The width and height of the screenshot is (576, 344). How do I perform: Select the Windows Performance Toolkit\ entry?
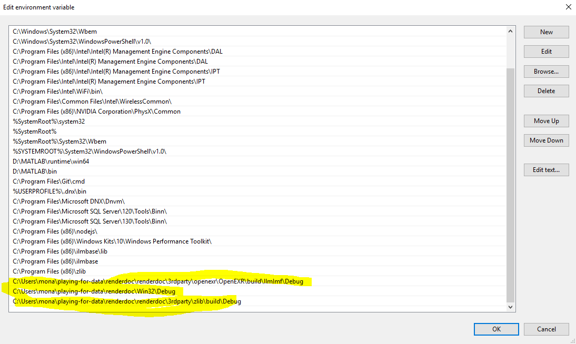[257, 241]
